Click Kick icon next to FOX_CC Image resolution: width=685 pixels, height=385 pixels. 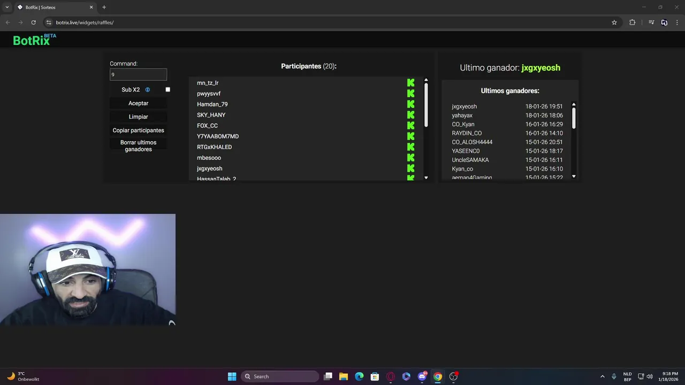coord(410,126)
